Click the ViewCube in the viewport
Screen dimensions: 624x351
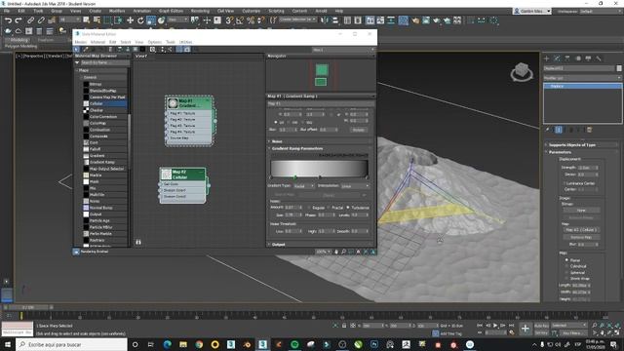click(522, 72)
